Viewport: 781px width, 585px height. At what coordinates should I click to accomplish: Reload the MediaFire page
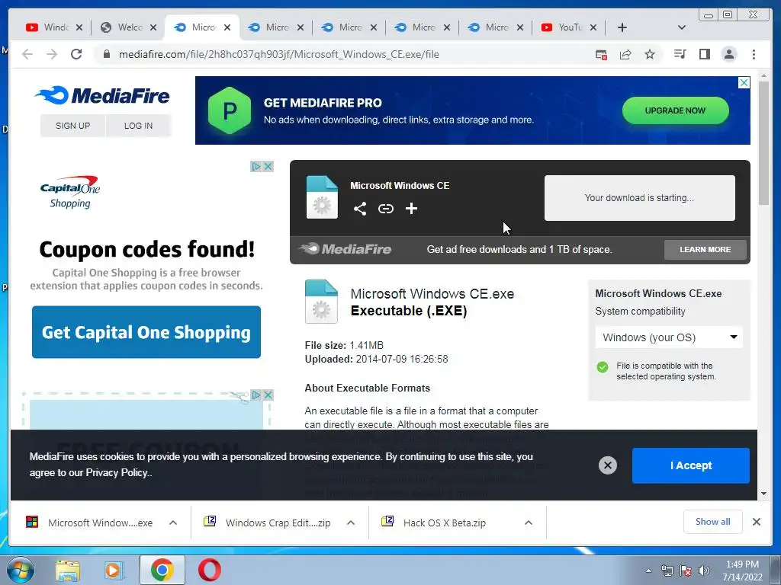click(76, 54)
